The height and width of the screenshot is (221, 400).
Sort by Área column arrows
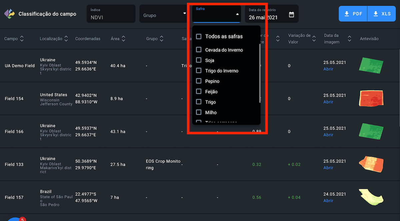pyautogui.click(x=123, y=39)
